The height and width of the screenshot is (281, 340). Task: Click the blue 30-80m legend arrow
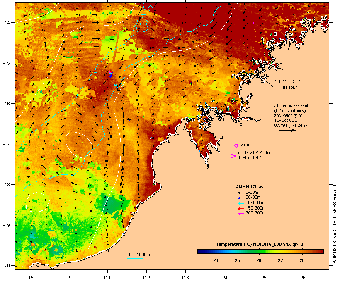click(x=240, y=198)
